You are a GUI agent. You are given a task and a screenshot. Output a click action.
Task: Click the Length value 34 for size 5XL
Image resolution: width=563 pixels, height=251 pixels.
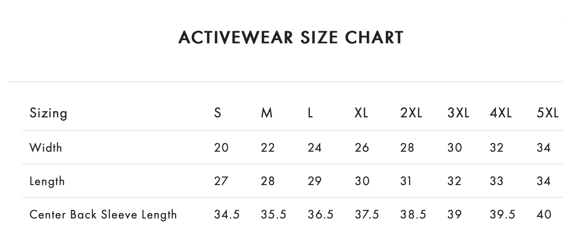pos(544,181)
